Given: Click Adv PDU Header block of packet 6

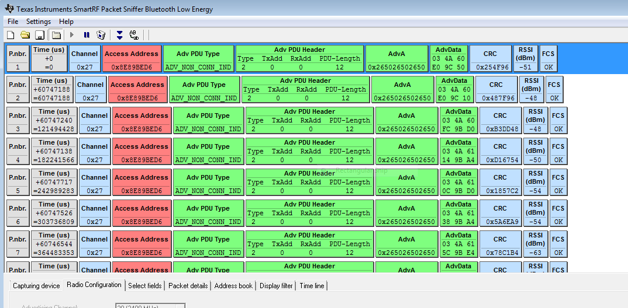Looking at the screenshot, I should [x=309, y=213].
